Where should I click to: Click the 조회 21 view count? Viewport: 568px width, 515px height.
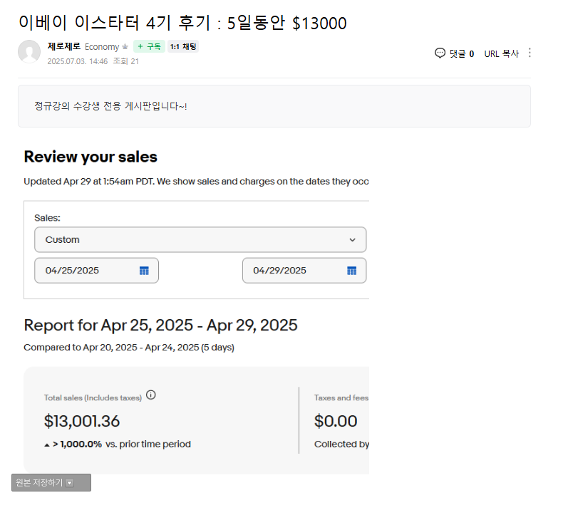point(125,61)
